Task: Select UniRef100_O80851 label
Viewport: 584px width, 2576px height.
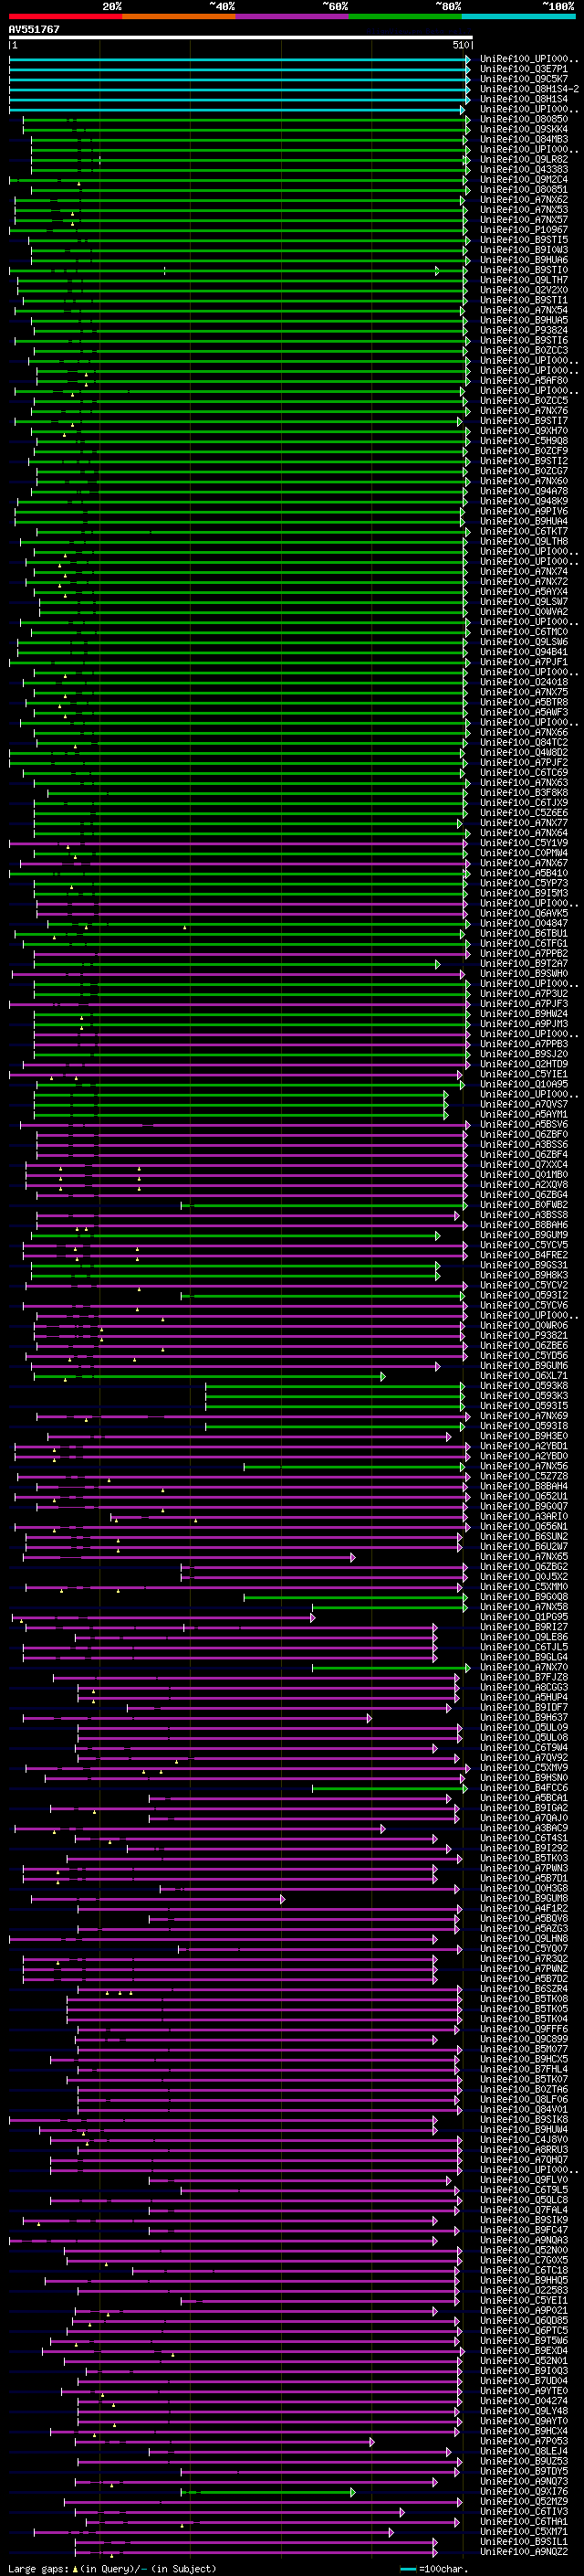Action: click(x=524, y=189)
